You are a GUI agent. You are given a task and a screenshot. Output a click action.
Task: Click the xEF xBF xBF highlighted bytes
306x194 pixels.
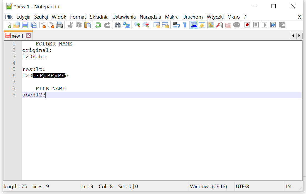[49, 76]
